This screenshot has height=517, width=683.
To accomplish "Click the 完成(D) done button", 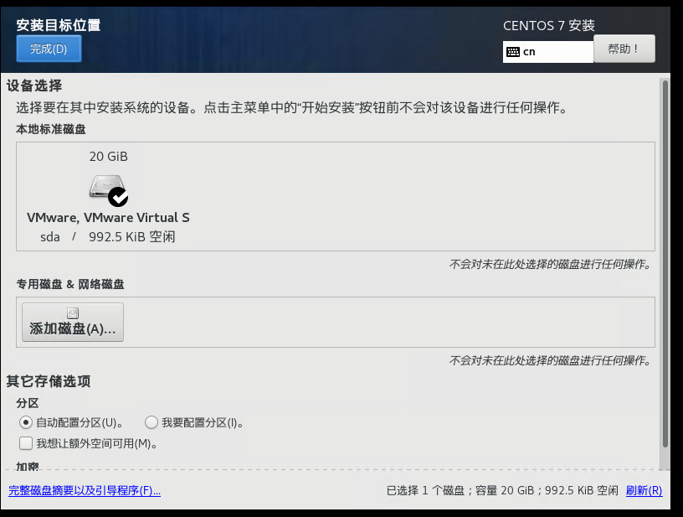I will pyautogui.click(x=49, y=49).
